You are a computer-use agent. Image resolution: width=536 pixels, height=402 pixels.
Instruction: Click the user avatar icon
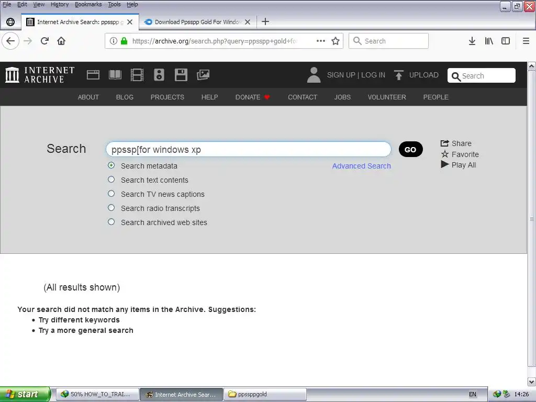click(314, 75)
